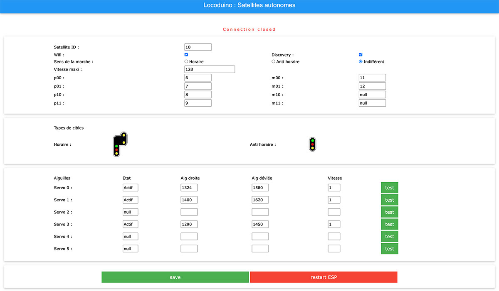The width and height of the screenshot is (499, 291).
Task: Click the restart ESP button
Action: [x=324, y=277]
